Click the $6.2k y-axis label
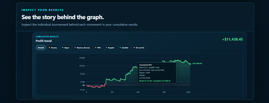The width and height of the screenshot is (269, 103). pos(82,74)
